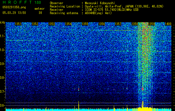Click observer name Masayuki Kobayashi
This screenshot has width=175, height=111.
pos(100,3)
